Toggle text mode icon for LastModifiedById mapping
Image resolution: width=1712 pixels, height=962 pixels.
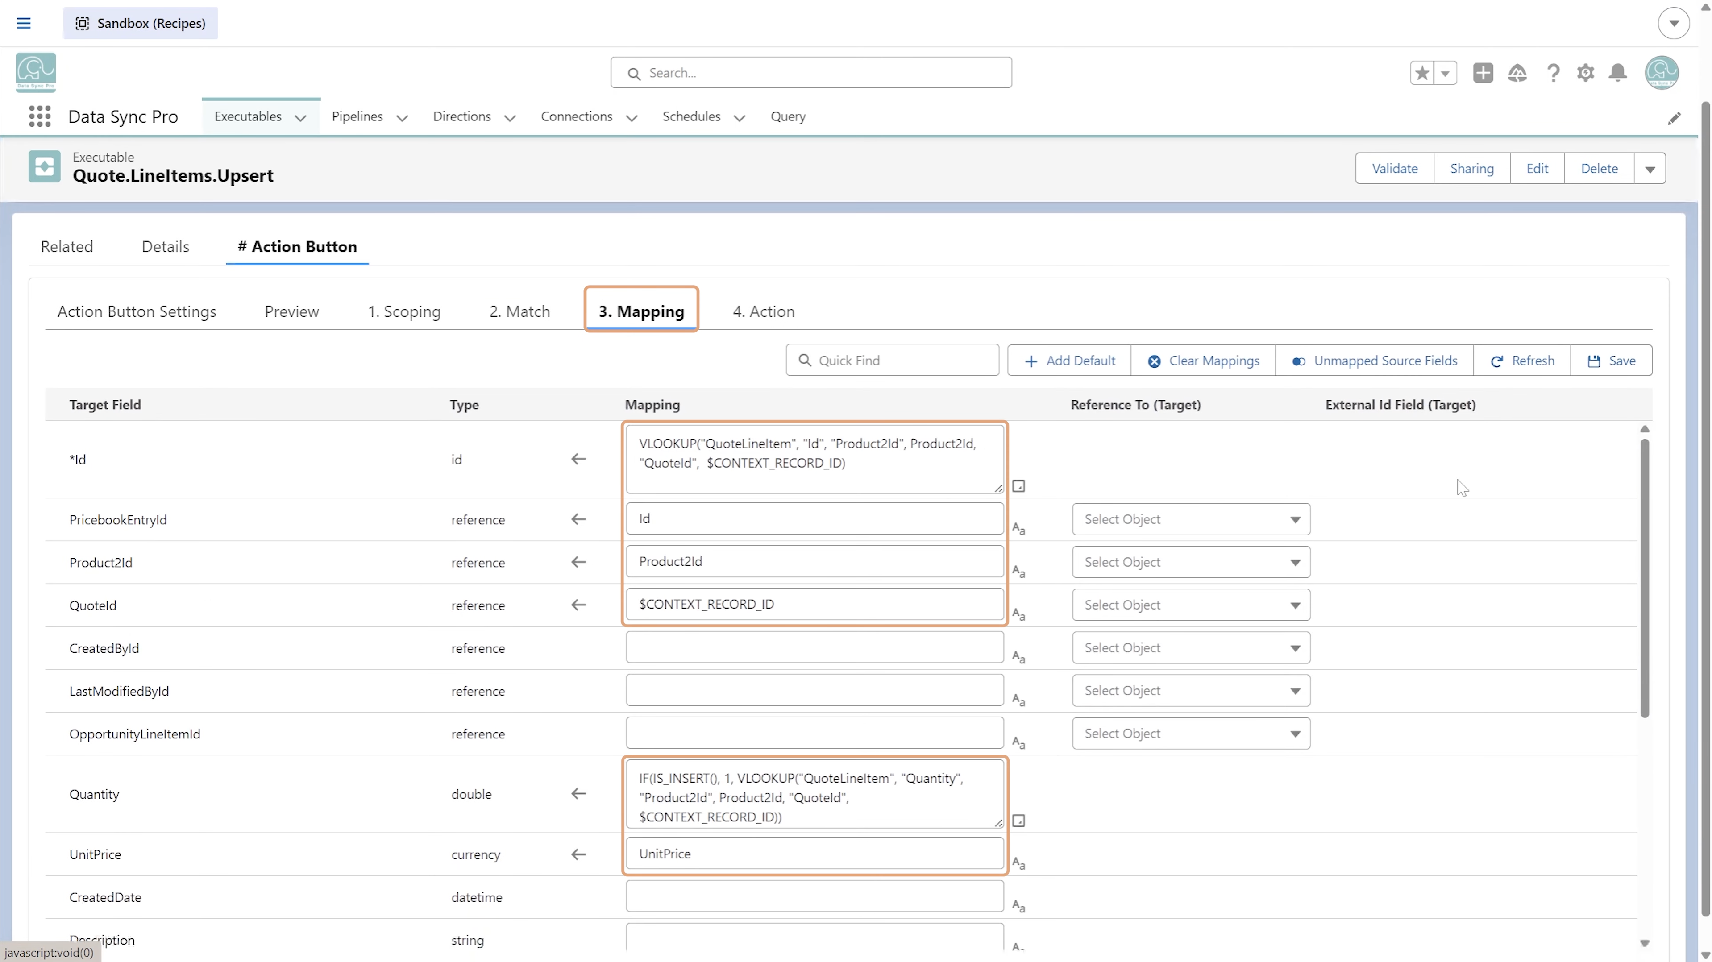point(1018,700)
